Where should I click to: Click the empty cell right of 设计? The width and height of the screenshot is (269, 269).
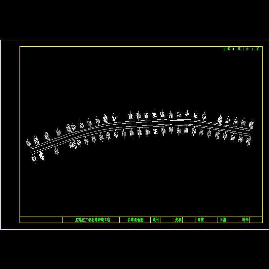click(x=166, y=220)
